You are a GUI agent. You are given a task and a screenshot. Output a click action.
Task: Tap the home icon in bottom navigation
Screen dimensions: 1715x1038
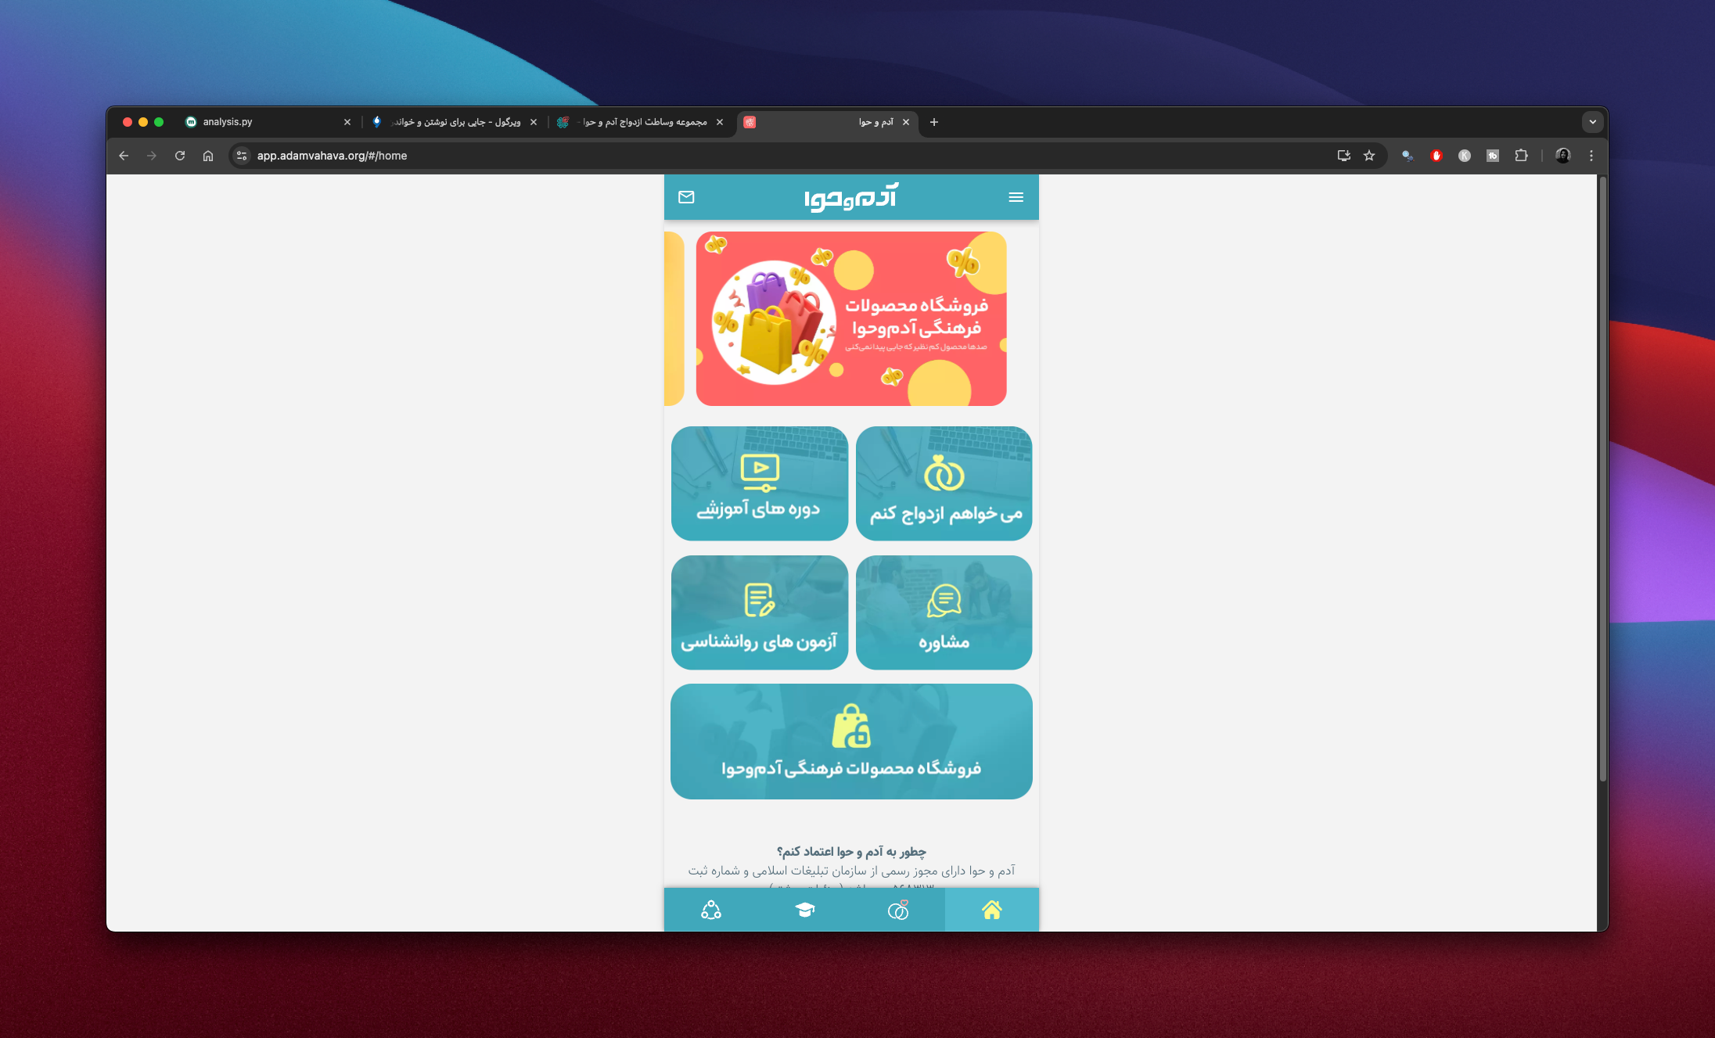coord(991,910)
